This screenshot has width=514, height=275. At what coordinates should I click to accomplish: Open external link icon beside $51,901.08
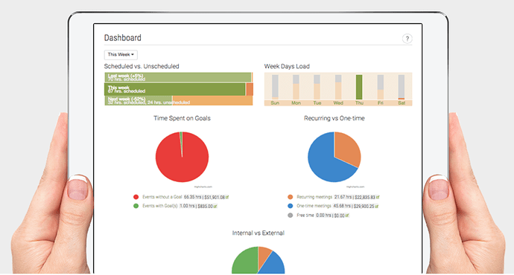[227, 197]
